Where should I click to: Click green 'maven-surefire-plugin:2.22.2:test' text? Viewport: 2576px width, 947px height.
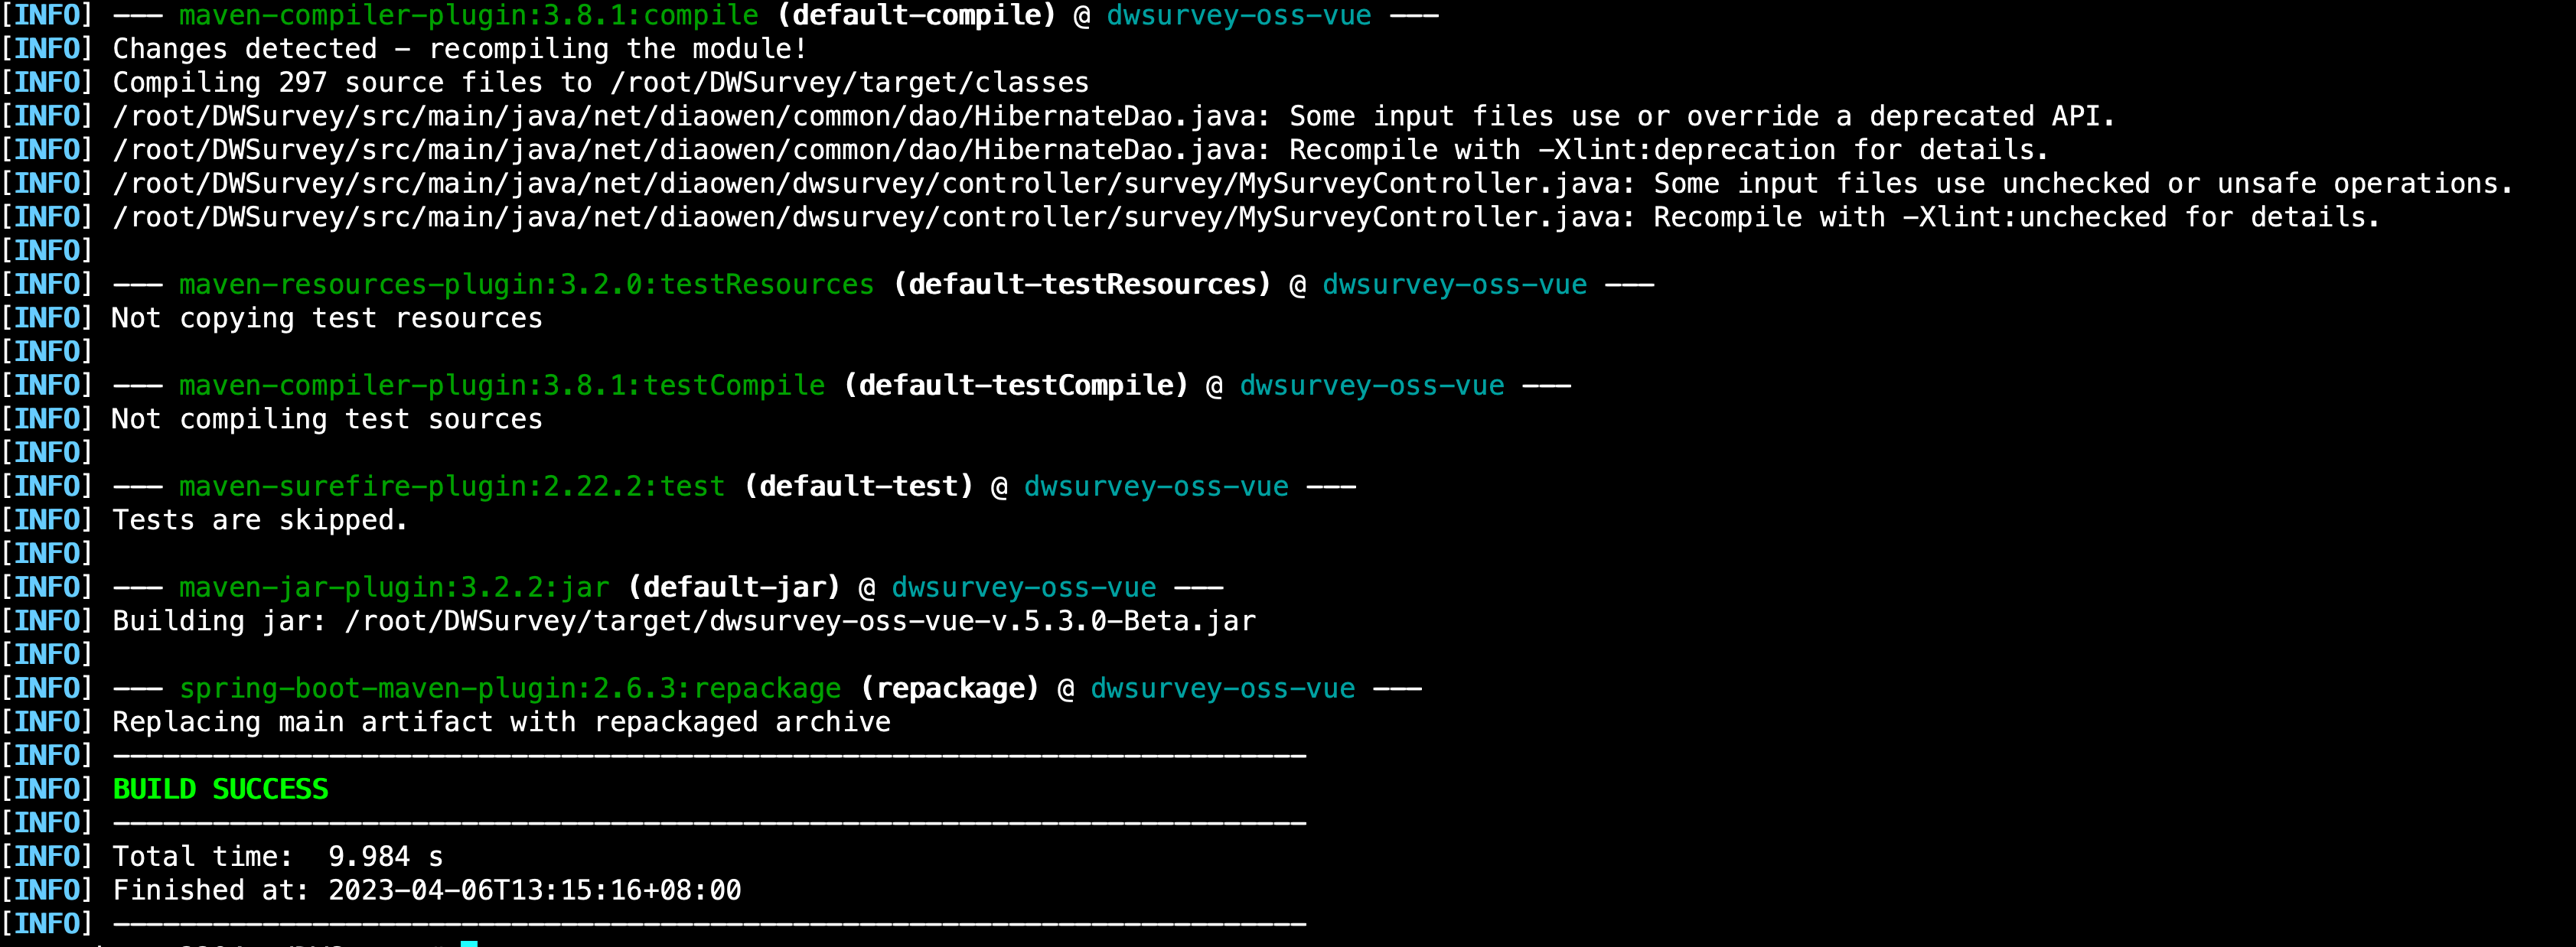pos(451,486)
